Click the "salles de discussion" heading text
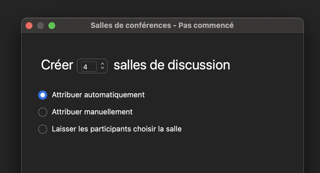 coord(172,65)
